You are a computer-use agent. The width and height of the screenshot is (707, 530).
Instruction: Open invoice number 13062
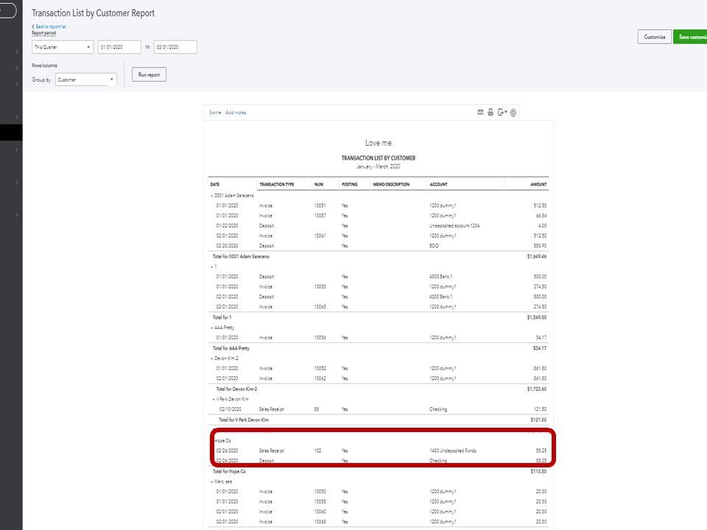[x=320, y=378]
